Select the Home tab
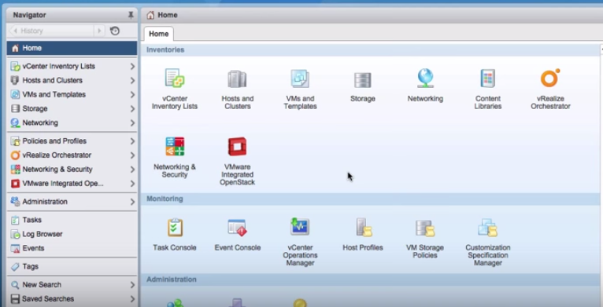 pos(158,34)
